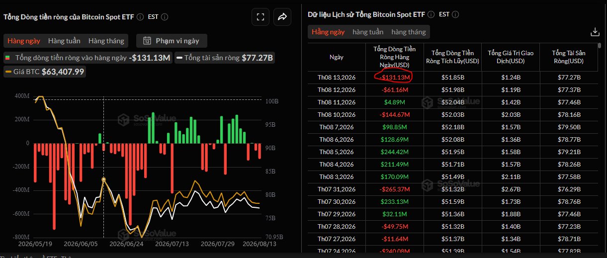Image resolution: width=607 pixels, height=258 pixels.
Task: Share the Bitcoin Spot ETF chart
Action: coord(282,17)
